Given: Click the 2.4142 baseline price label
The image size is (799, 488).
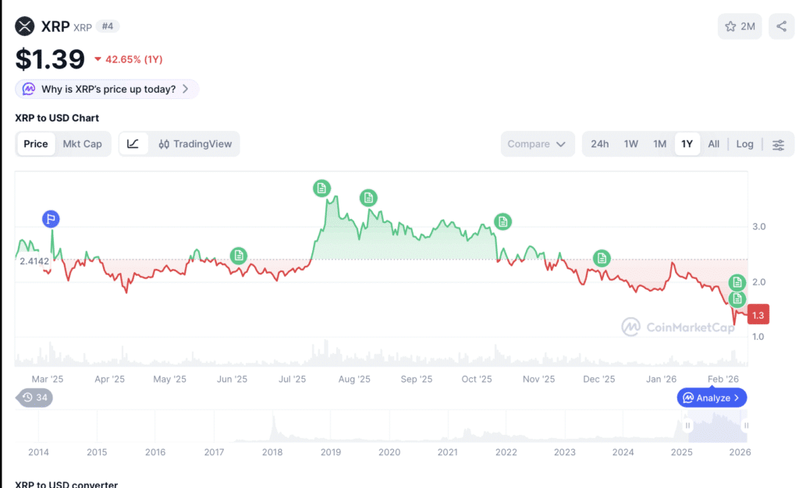Looking at the screenshot, I should pyautogui.click(x=34, y=261).
